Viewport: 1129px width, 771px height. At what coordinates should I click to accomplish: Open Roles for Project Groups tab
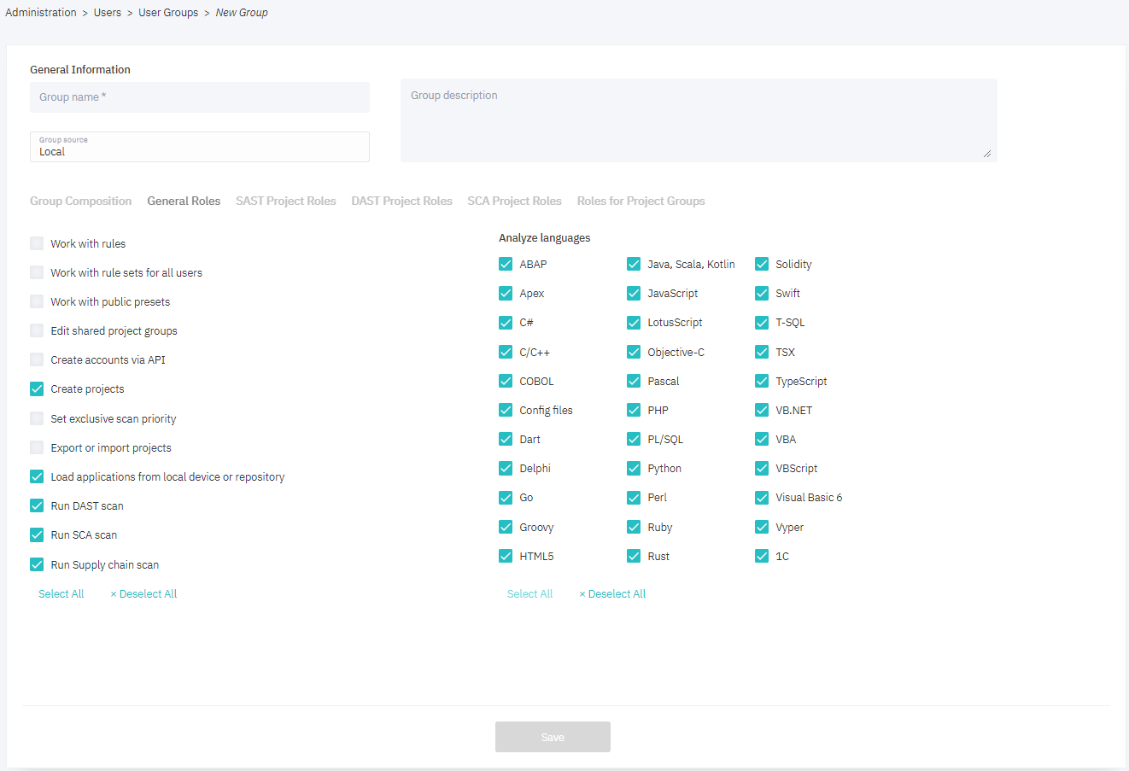pyautogui.click(x=641, y=201)
